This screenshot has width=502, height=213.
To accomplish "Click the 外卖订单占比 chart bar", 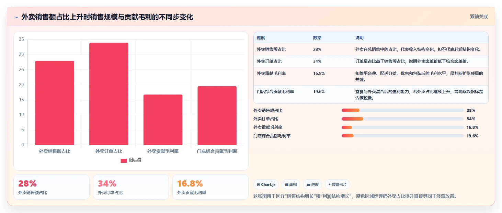I will click(x=109, y=94).
